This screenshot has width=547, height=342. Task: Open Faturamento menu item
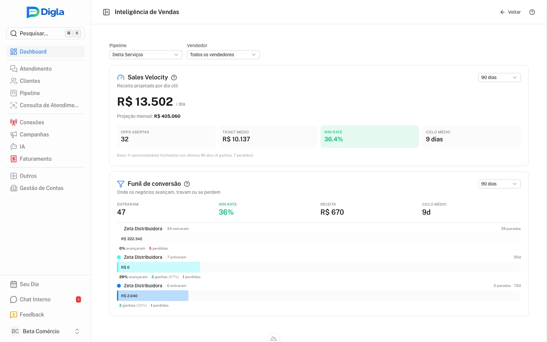45,159
